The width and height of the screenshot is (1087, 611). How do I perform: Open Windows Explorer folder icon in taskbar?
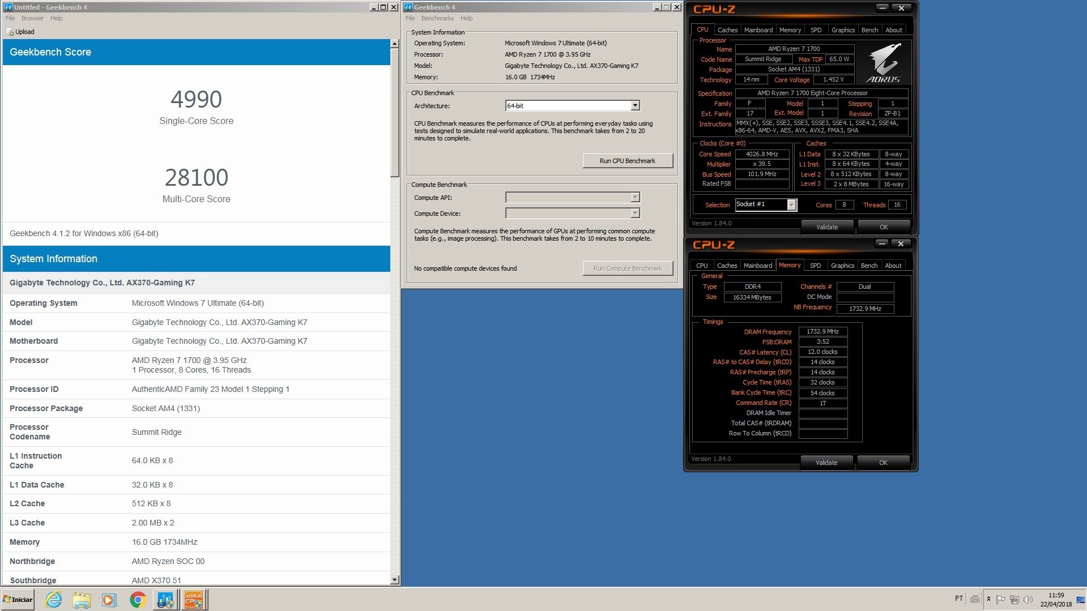pos(82,600)
